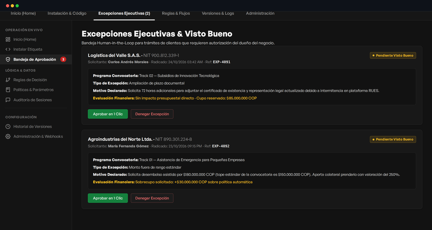
Task: Open the Inicio (Home) top tab
Action: coord(23,13)
